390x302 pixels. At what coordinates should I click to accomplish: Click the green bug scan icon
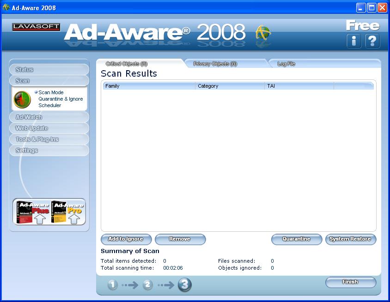point(22,100)
